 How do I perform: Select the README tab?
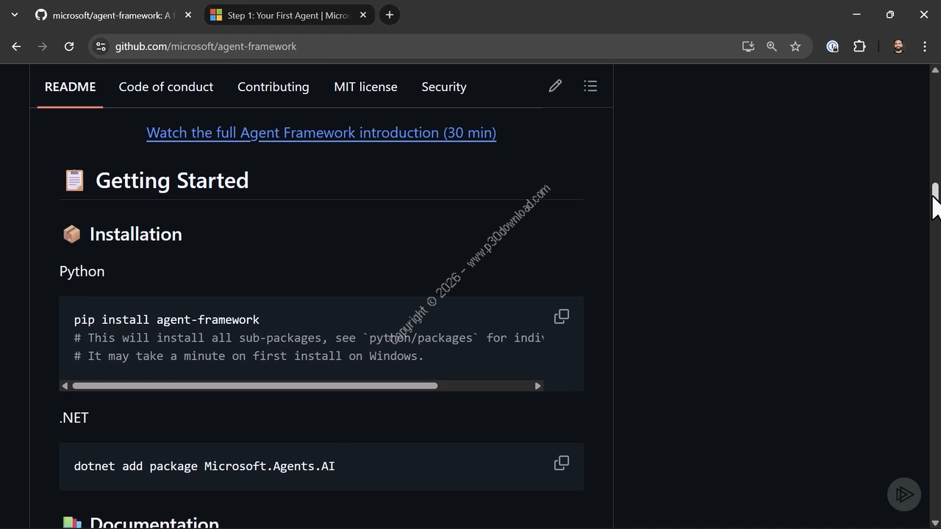click(70, 87)
